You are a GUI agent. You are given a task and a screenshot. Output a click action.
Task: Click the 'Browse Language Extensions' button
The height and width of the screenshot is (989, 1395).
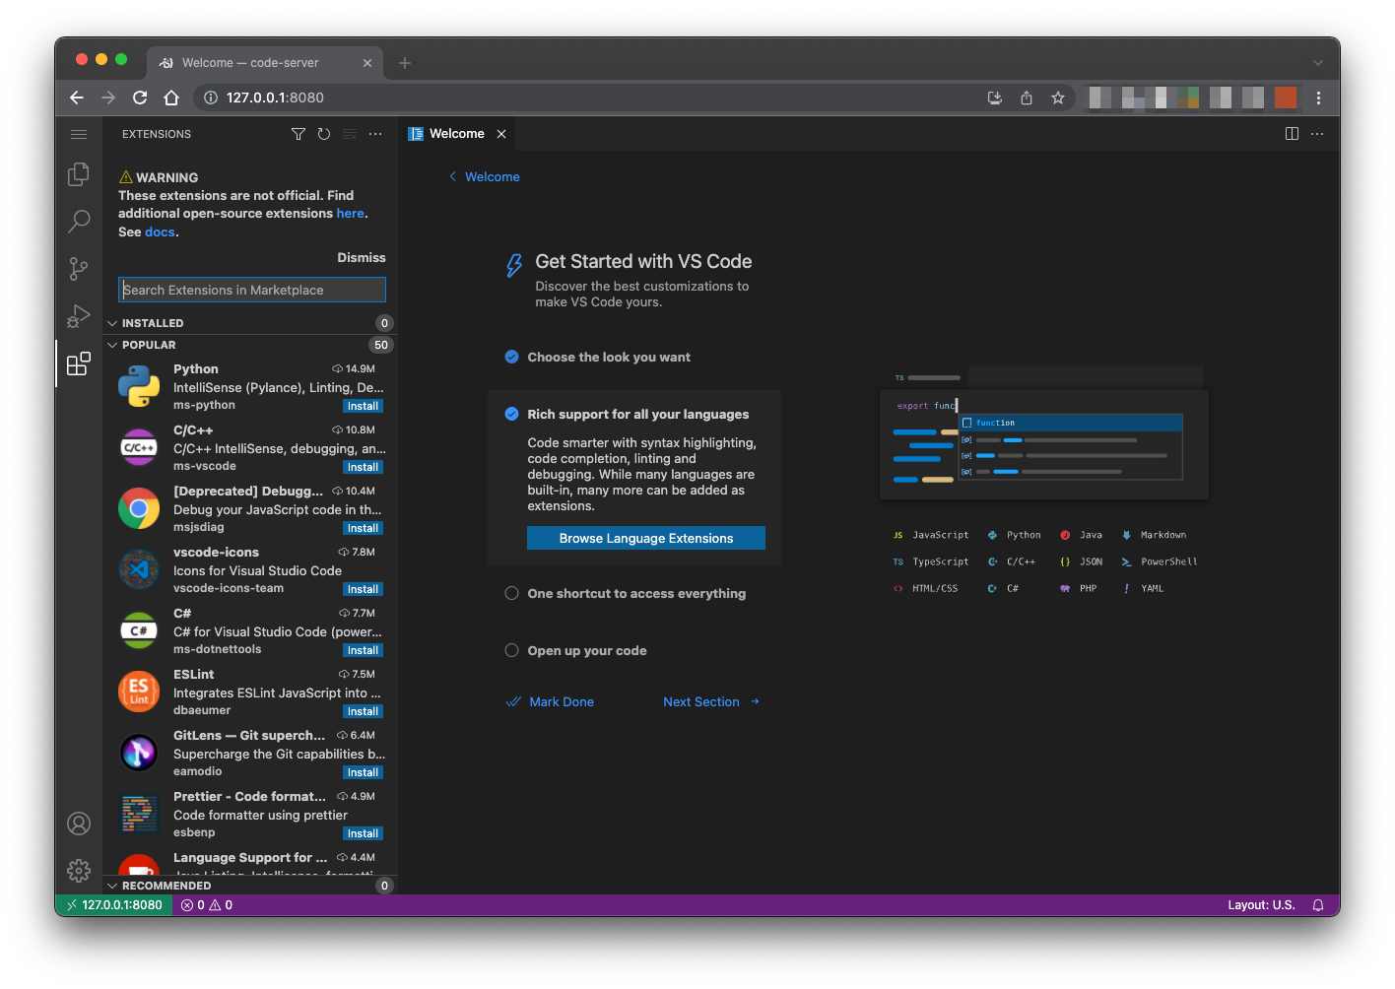[x=646, y=538]
